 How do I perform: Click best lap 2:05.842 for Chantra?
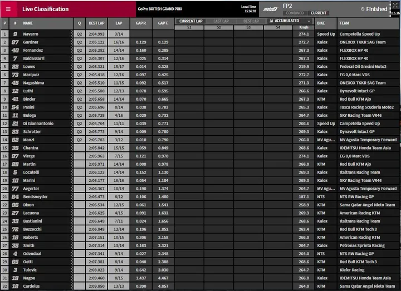click(96, 148)
